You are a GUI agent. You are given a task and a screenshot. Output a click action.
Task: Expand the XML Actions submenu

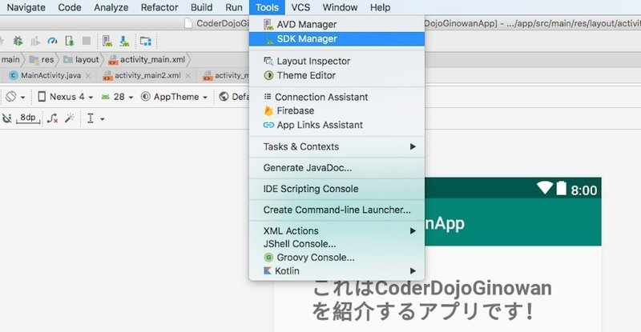(x=337, y=230)
